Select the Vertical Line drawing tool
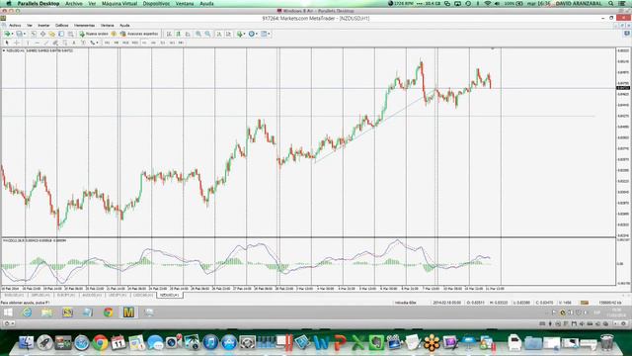 (28, 43)
